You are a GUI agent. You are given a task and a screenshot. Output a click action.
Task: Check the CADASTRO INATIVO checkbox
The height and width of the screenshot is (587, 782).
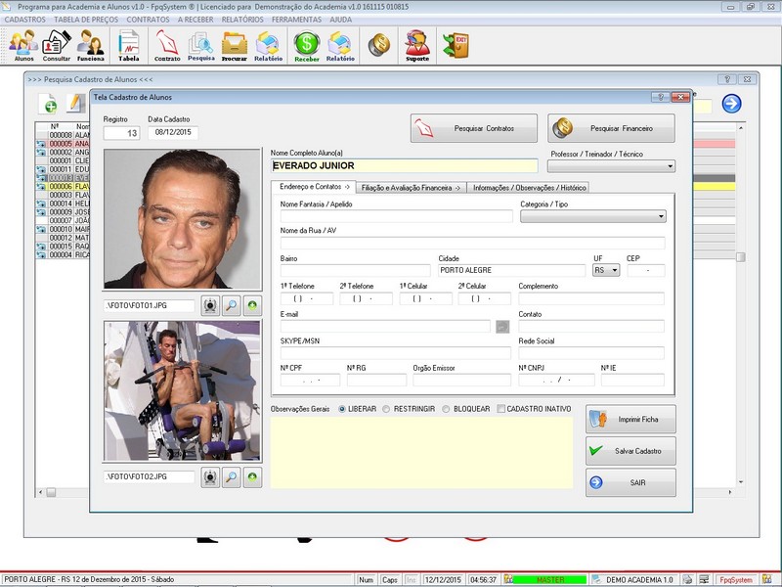(x=500, y=409)
